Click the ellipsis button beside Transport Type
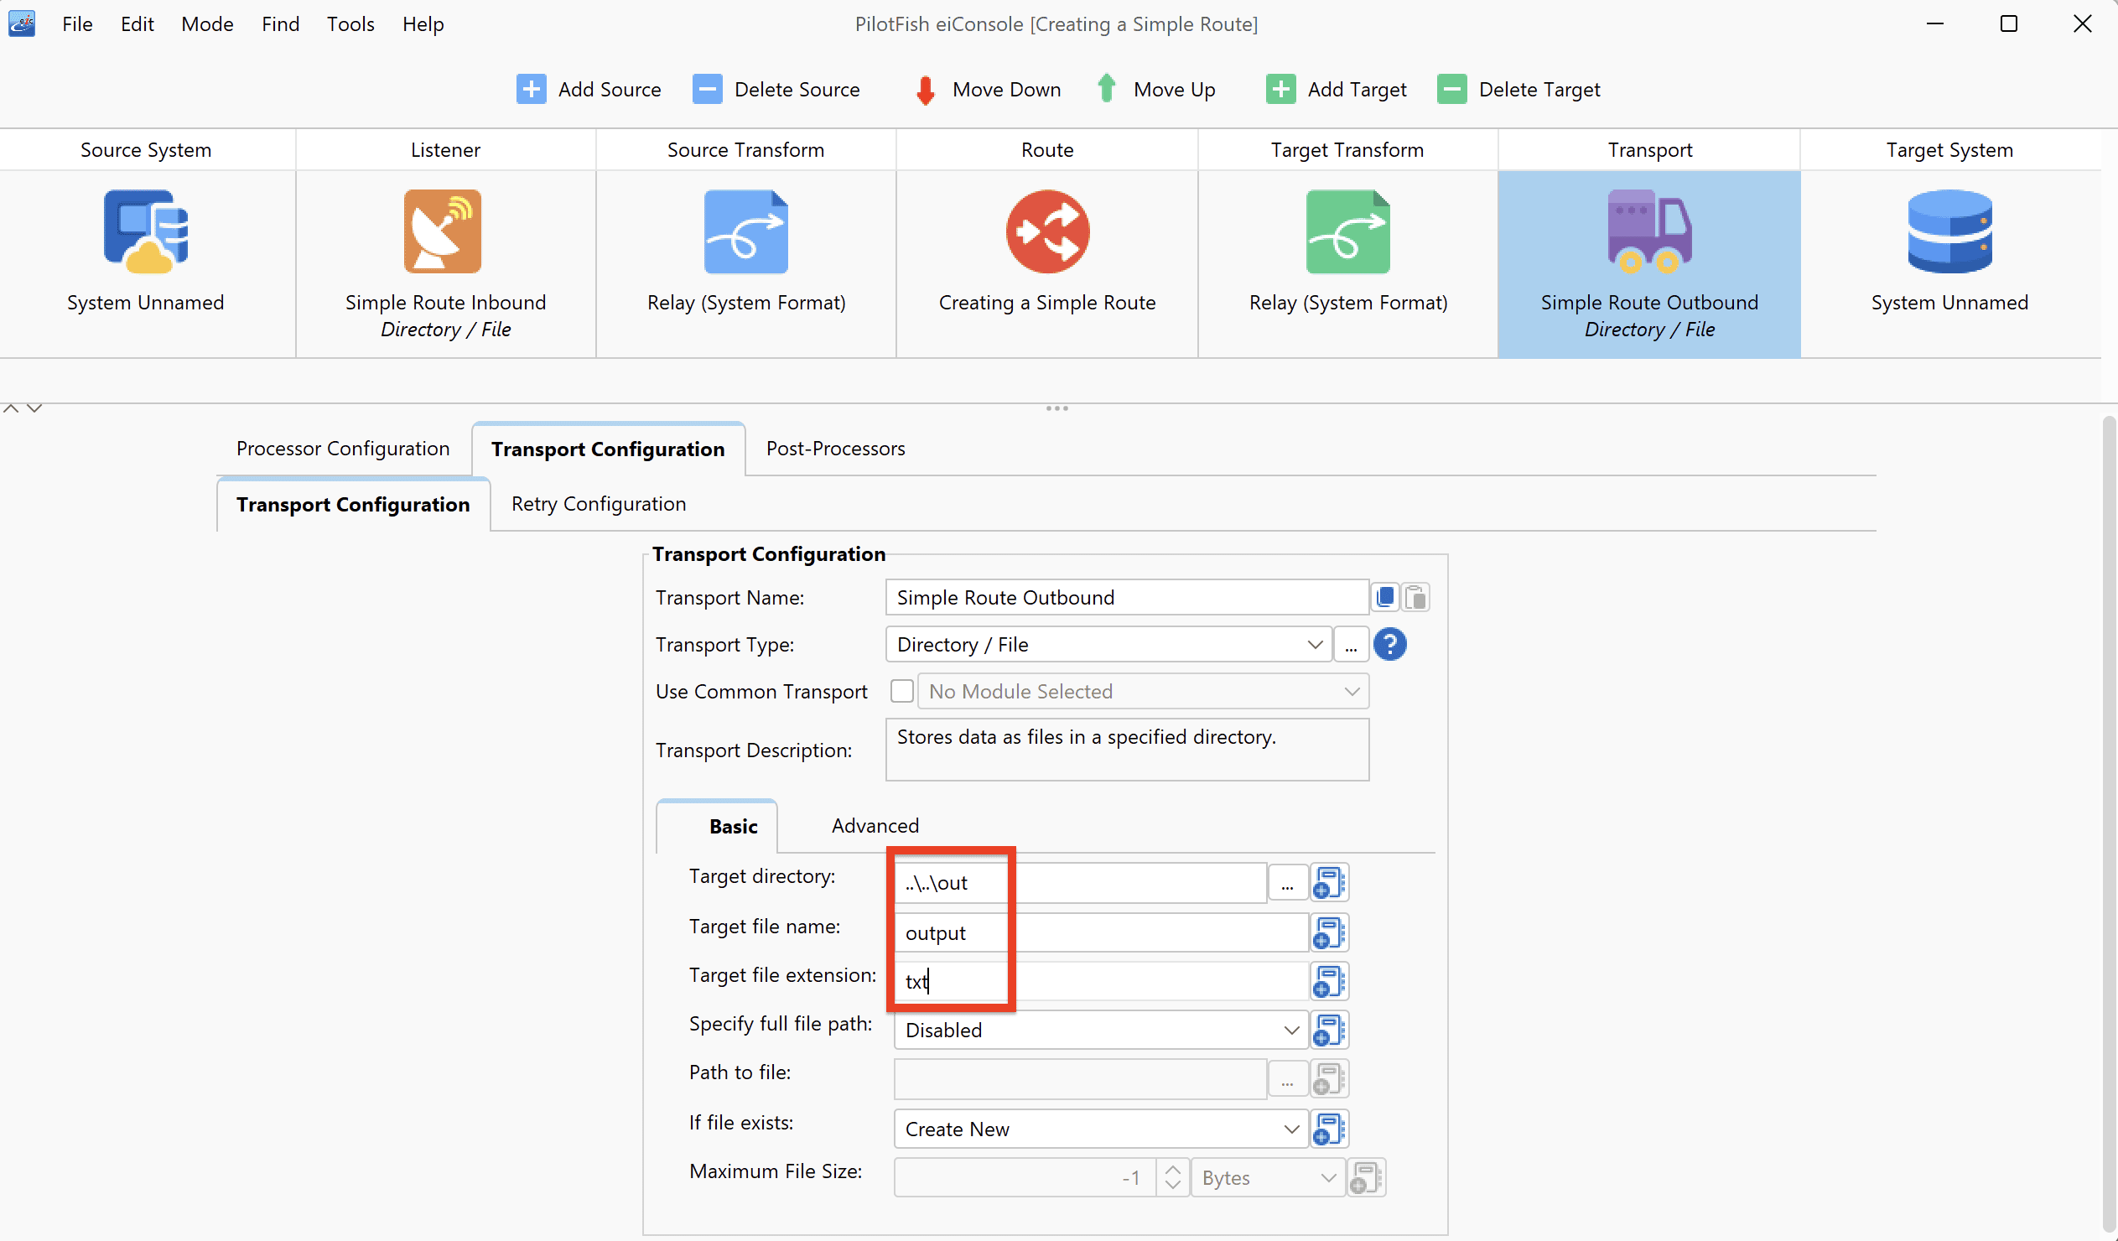 coord(1351,645)
